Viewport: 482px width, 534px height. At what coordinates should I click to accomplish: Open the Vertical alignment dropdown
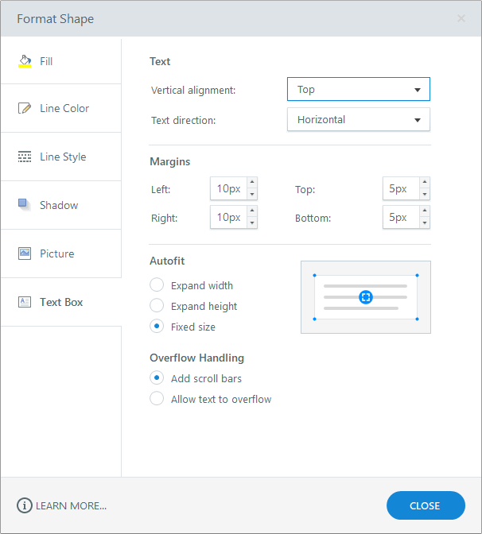(358, 89)
